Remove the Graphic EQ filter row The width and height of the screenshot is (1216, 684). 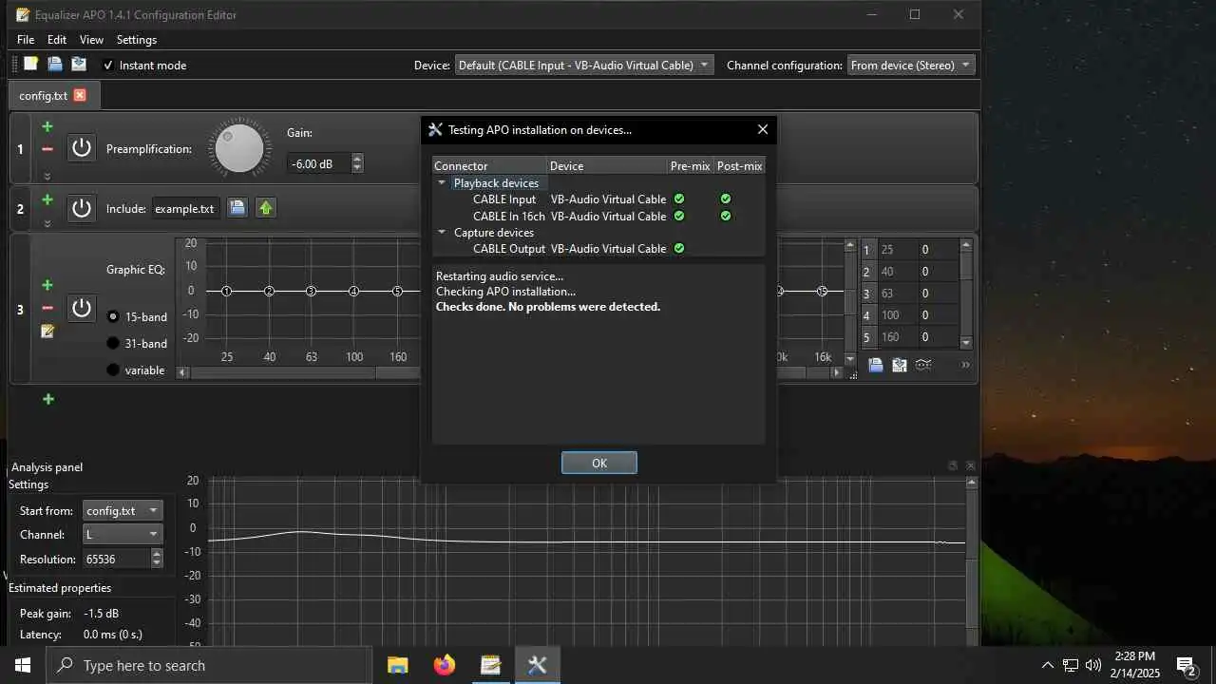point(47,308)
